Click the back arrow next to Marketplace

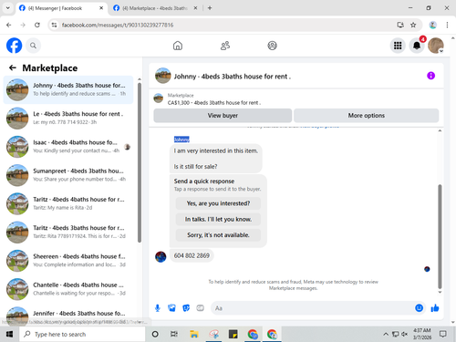13,67
